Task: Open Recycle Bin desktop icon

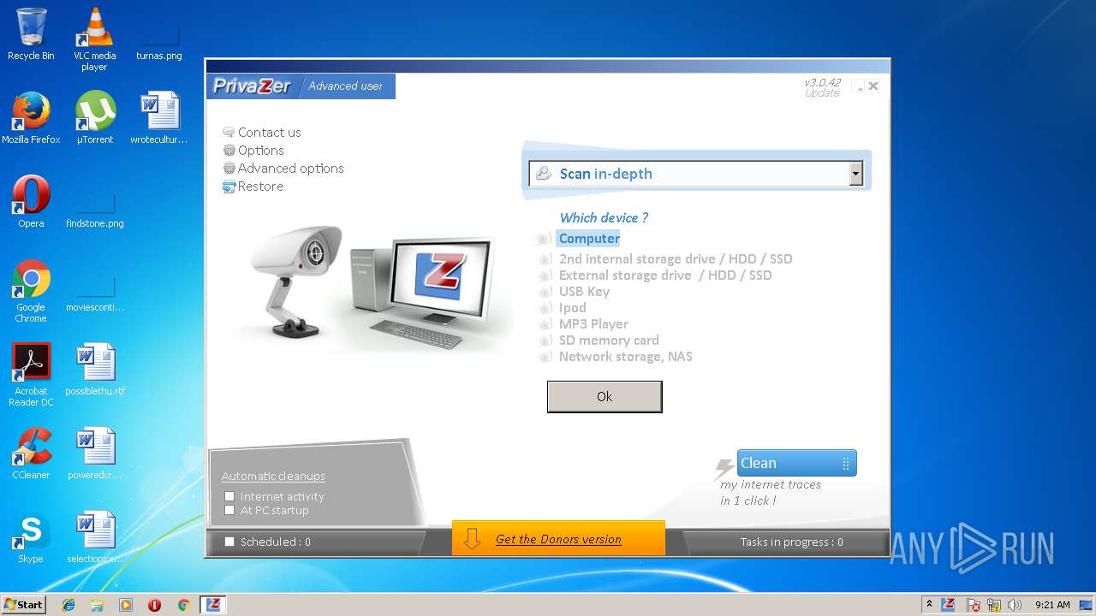Action: coord(31,34)
